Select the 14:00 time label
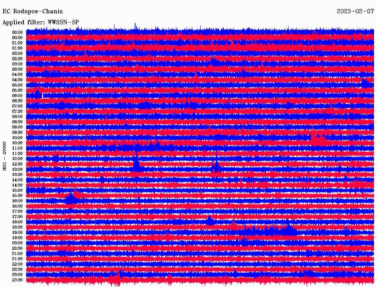The height and width of the screenshot is (287, 377). pyautogui.click(x=17, y=180)
